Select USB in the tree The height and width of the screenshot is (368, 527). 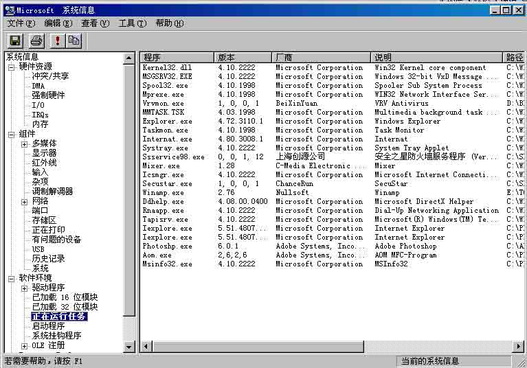(38, 249)
